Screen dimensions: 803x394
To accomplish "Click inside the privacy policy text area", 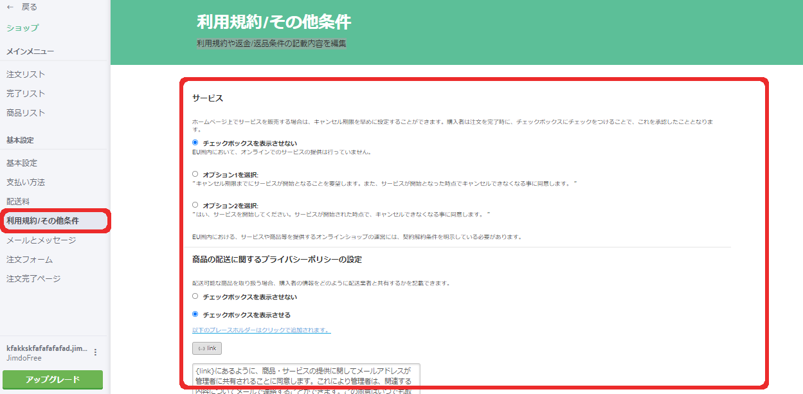I will [305, 378].
